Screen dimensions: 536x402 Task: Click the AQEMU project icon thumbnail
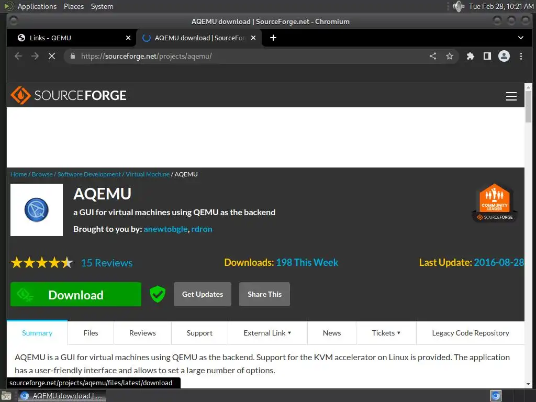(37, 210)
